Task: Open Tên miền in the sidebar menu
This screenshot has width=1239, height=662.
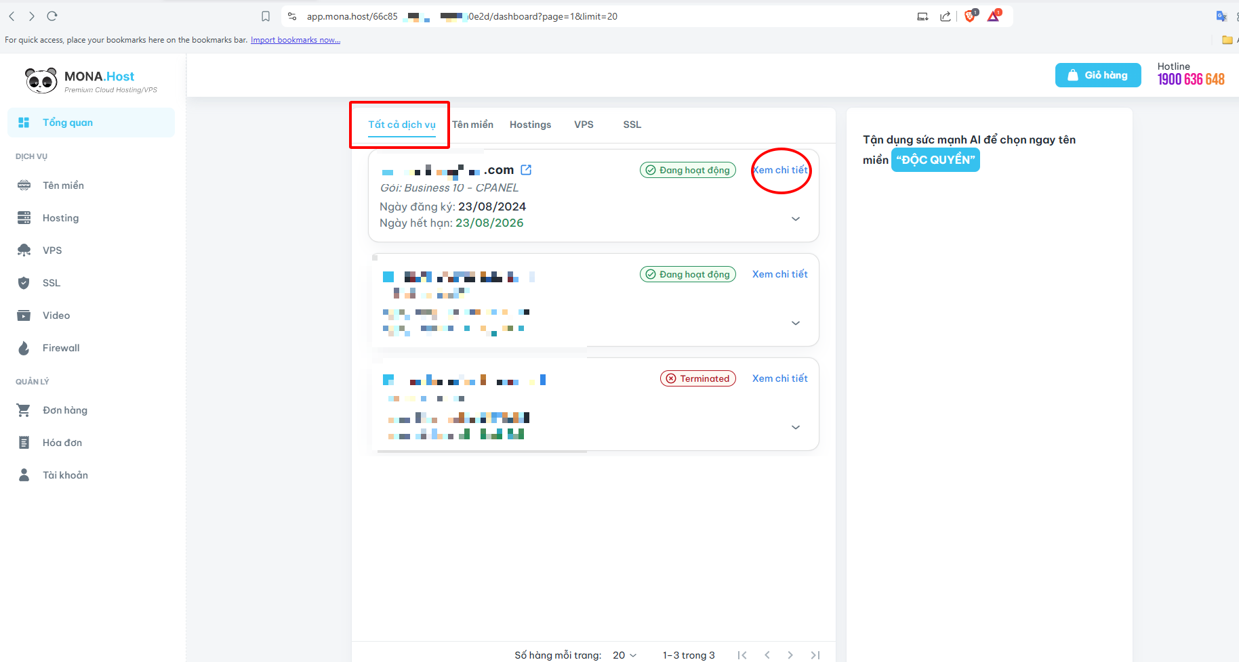Action: [91, 185]
